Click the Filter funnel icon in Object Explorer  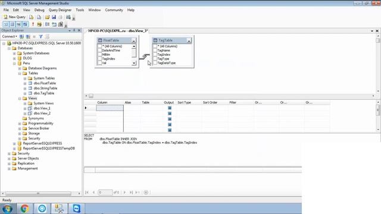[41, 36]
